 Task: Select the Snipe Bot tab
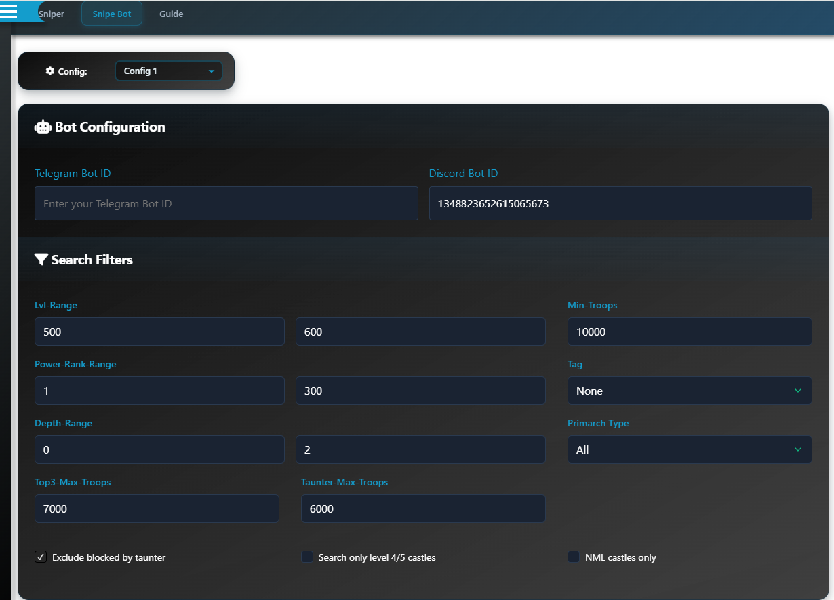coord(112,14)
